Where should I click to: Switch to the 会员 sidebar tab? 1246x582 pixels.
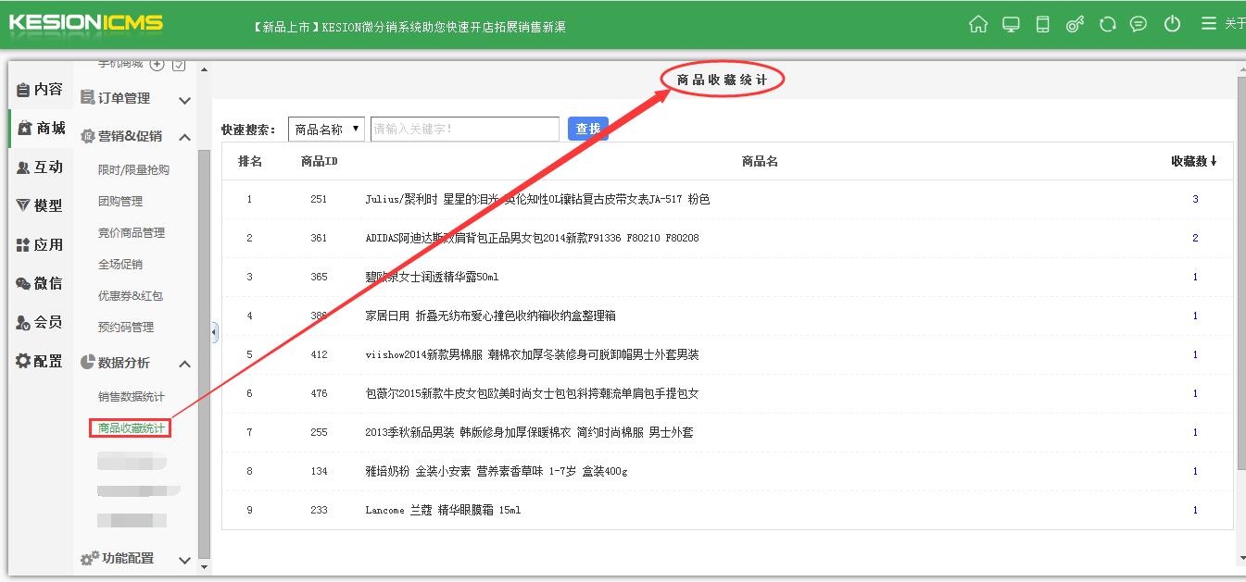(x=40, y=322)
